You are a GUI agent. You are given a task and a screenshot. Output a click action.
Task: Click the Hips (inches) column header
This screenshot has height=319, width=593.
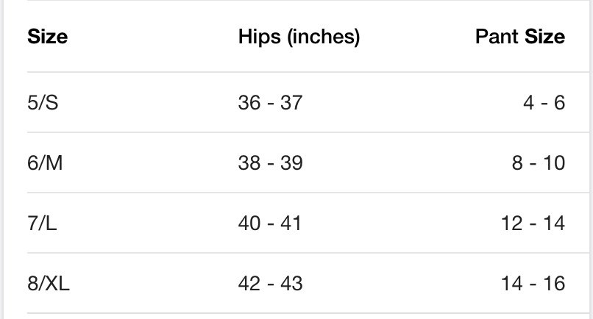[299, 37]
